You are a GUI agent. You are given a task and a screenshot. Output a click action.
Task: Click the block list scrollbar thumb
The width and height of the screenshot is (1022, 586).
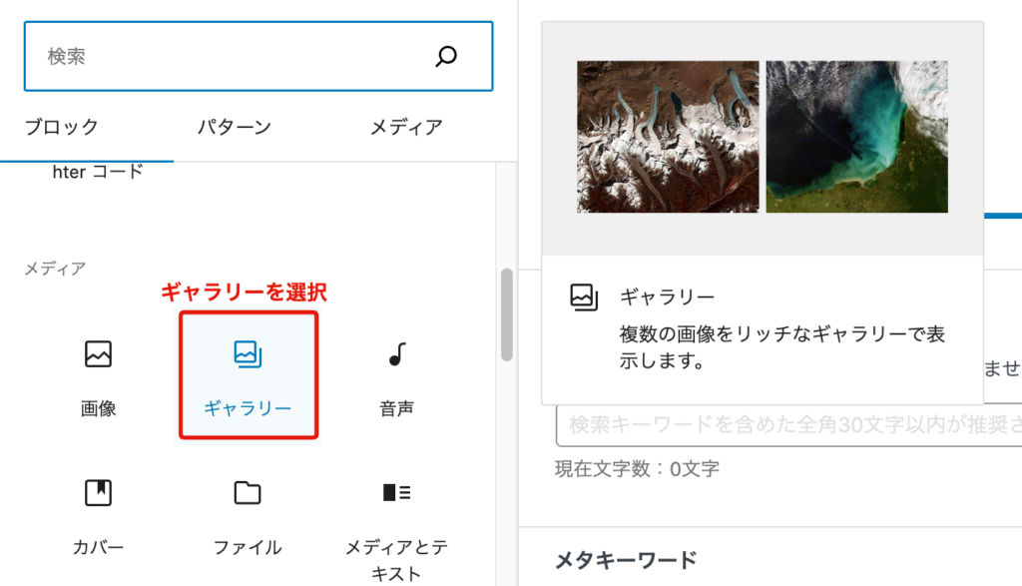[506, 314]
